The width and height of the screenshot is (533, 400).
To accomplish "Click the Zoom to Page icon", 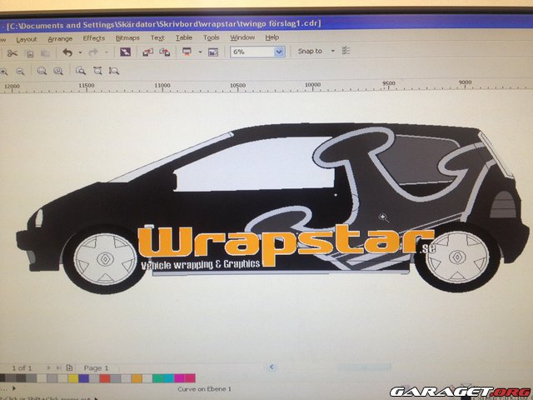I will tap(81, 72).
